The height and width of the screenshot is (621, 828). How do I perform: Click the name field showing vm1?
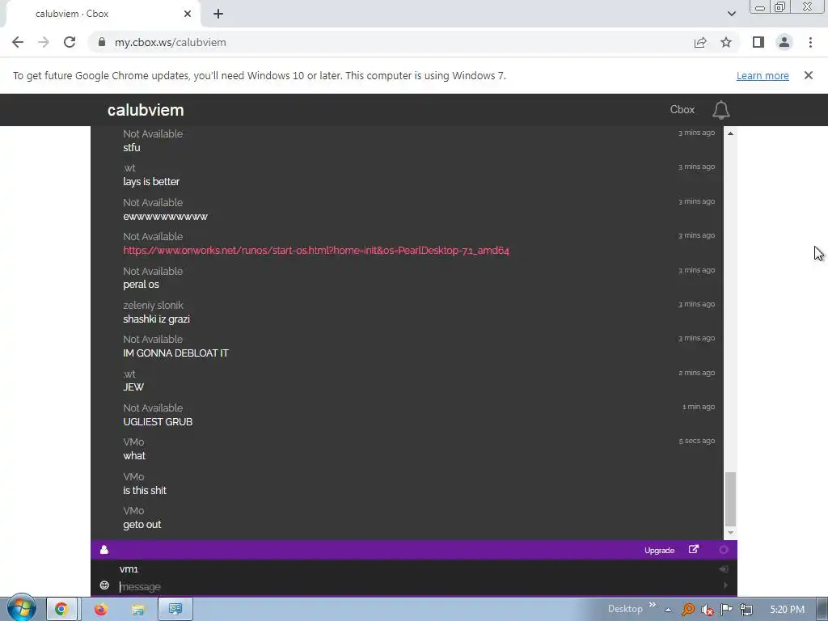pyautogui.click(x=417, y=568)
